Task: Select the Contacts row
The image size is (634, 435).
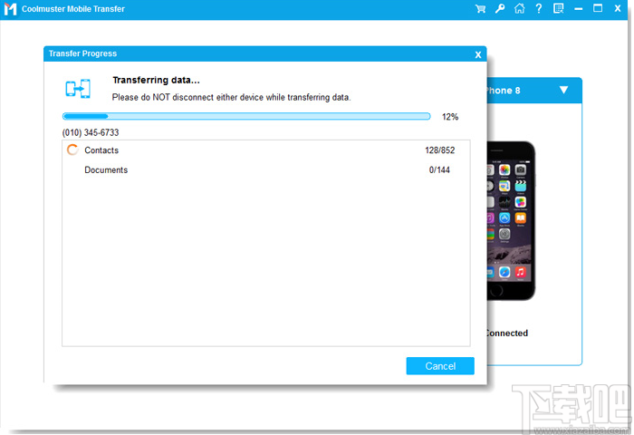Action: pos(265,150)
